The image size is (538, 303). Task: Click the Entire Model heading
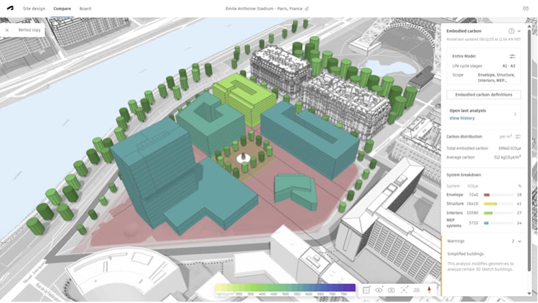pos(464,56)
